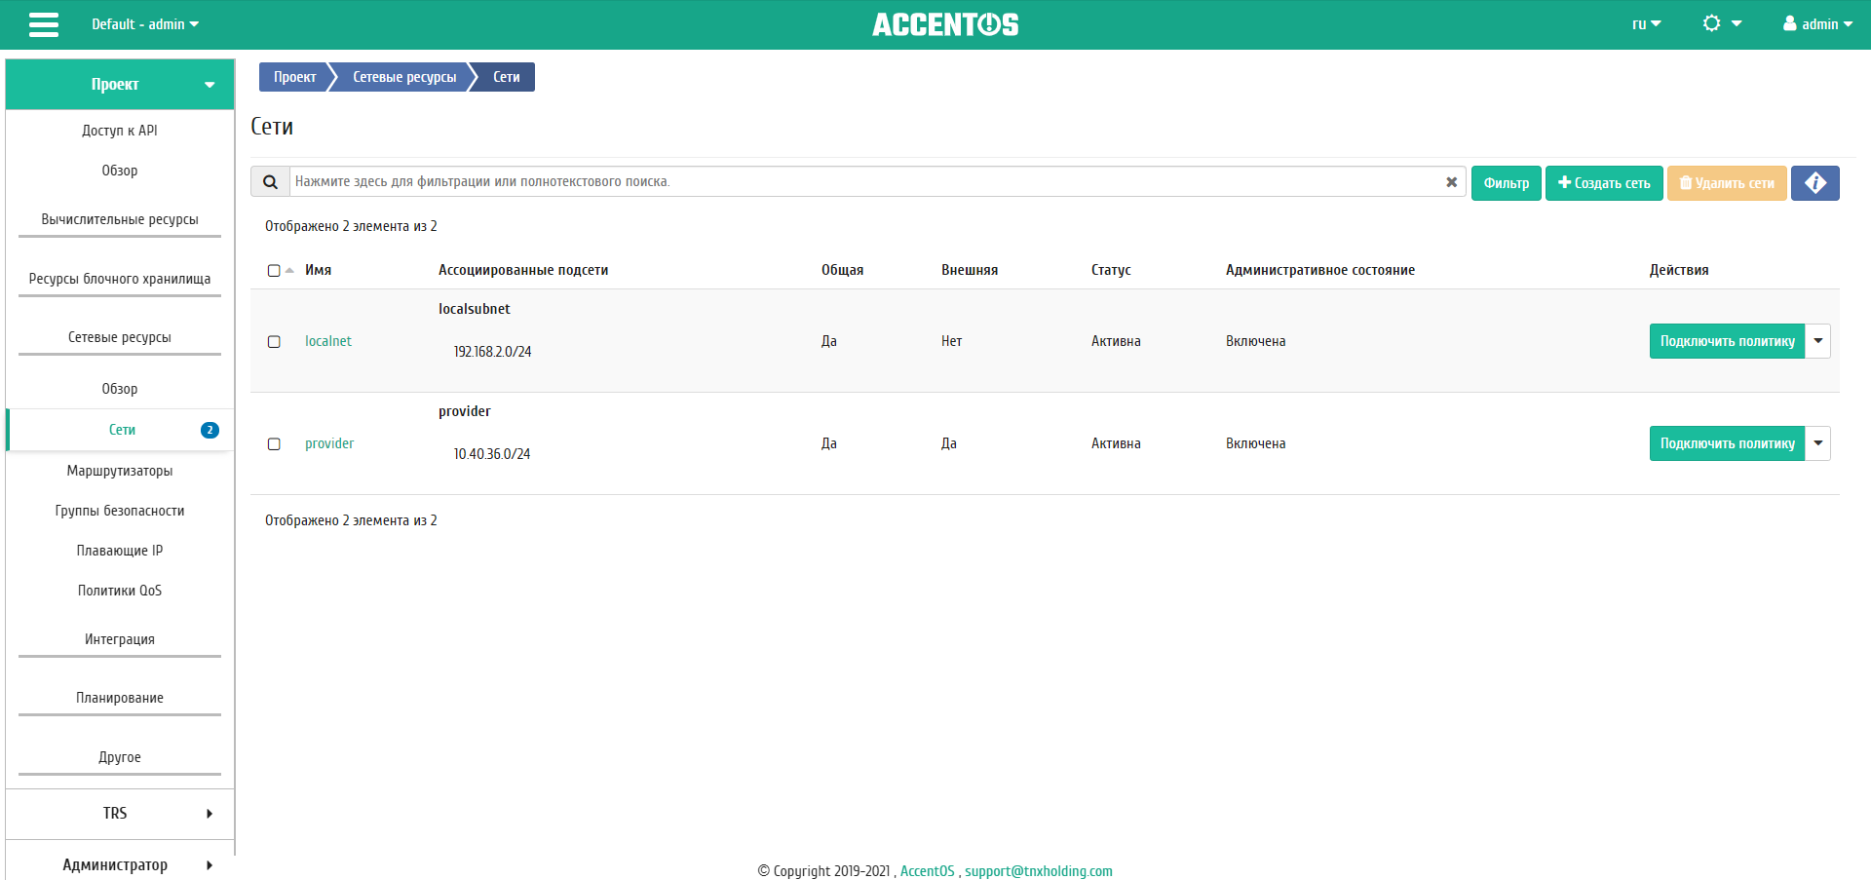
Task: Click the search magnifier icon
Action: click(x=270, y=182)
